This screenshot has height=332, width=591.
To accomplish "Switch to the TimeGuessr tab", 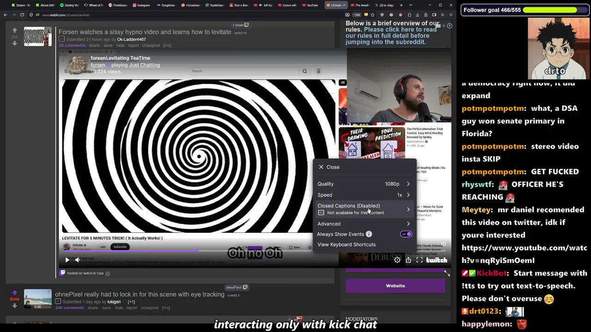I will click(117, 5).
